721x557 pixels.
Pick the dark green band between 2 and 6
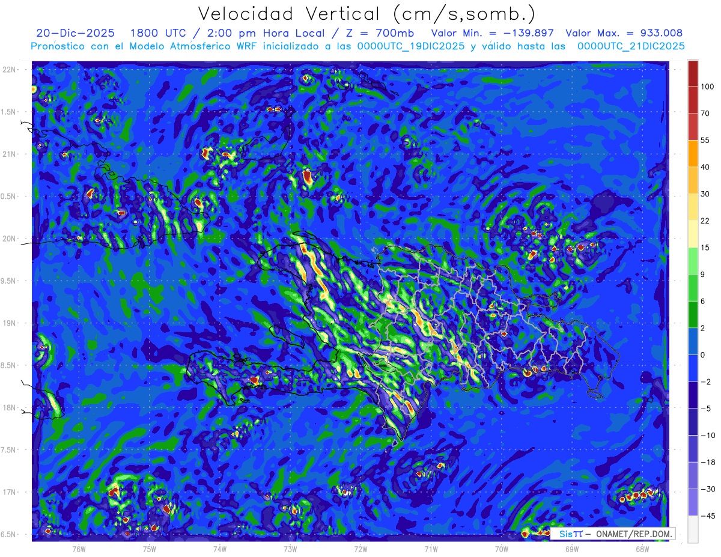(x=693, y=314)
